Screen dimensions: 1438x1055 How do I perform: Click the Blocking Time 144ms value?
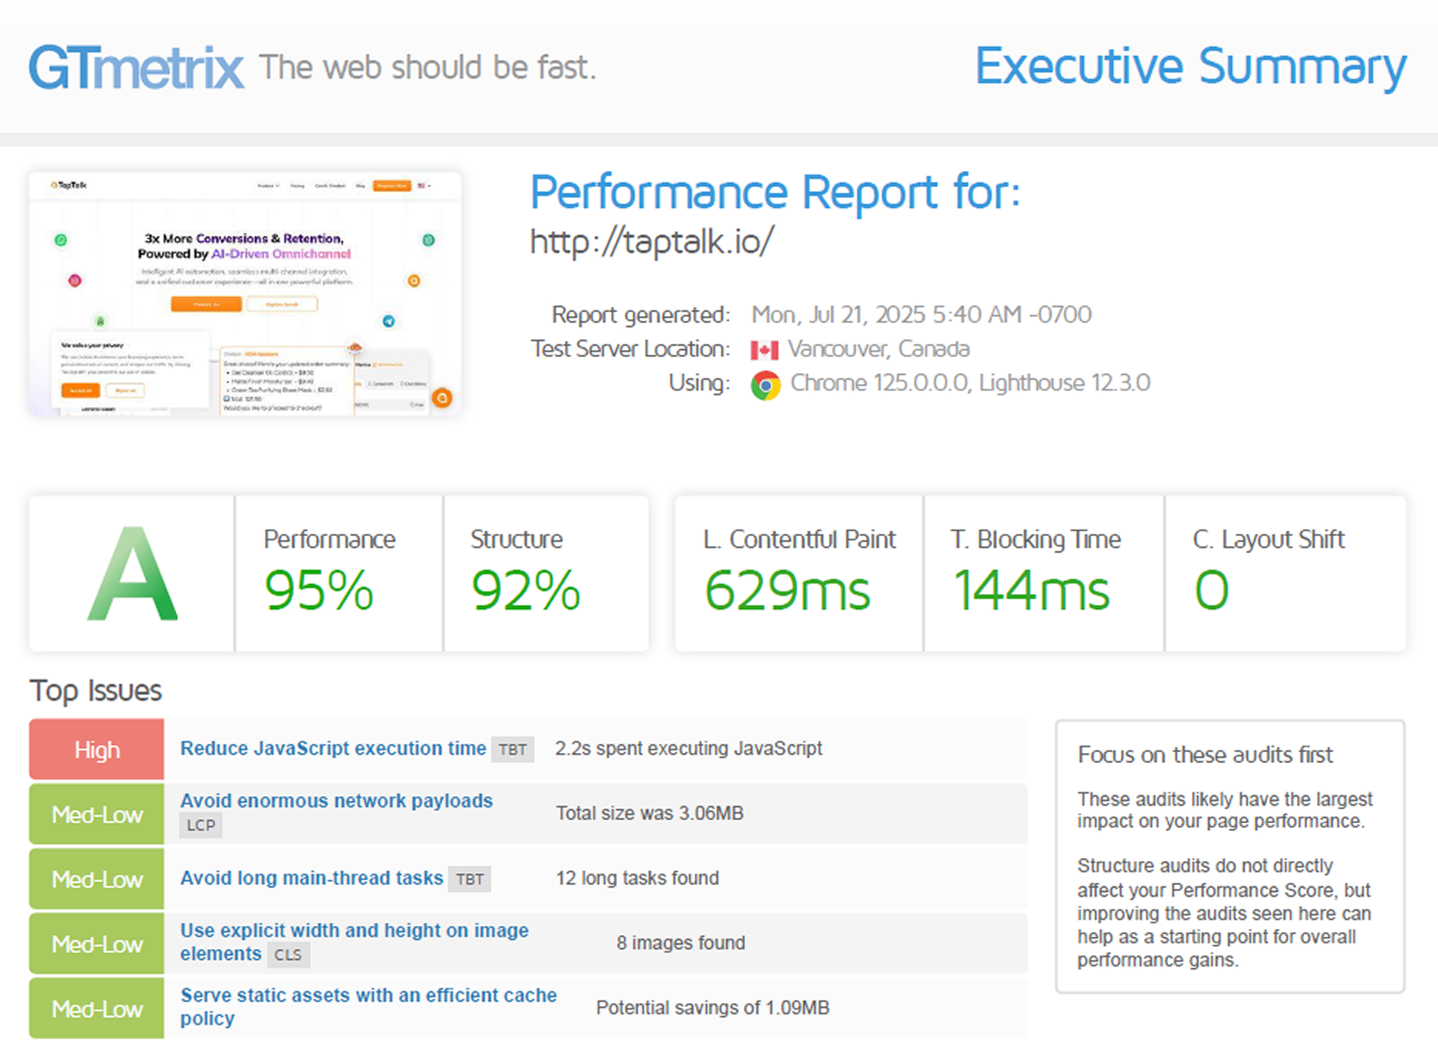pos(1032,591)
